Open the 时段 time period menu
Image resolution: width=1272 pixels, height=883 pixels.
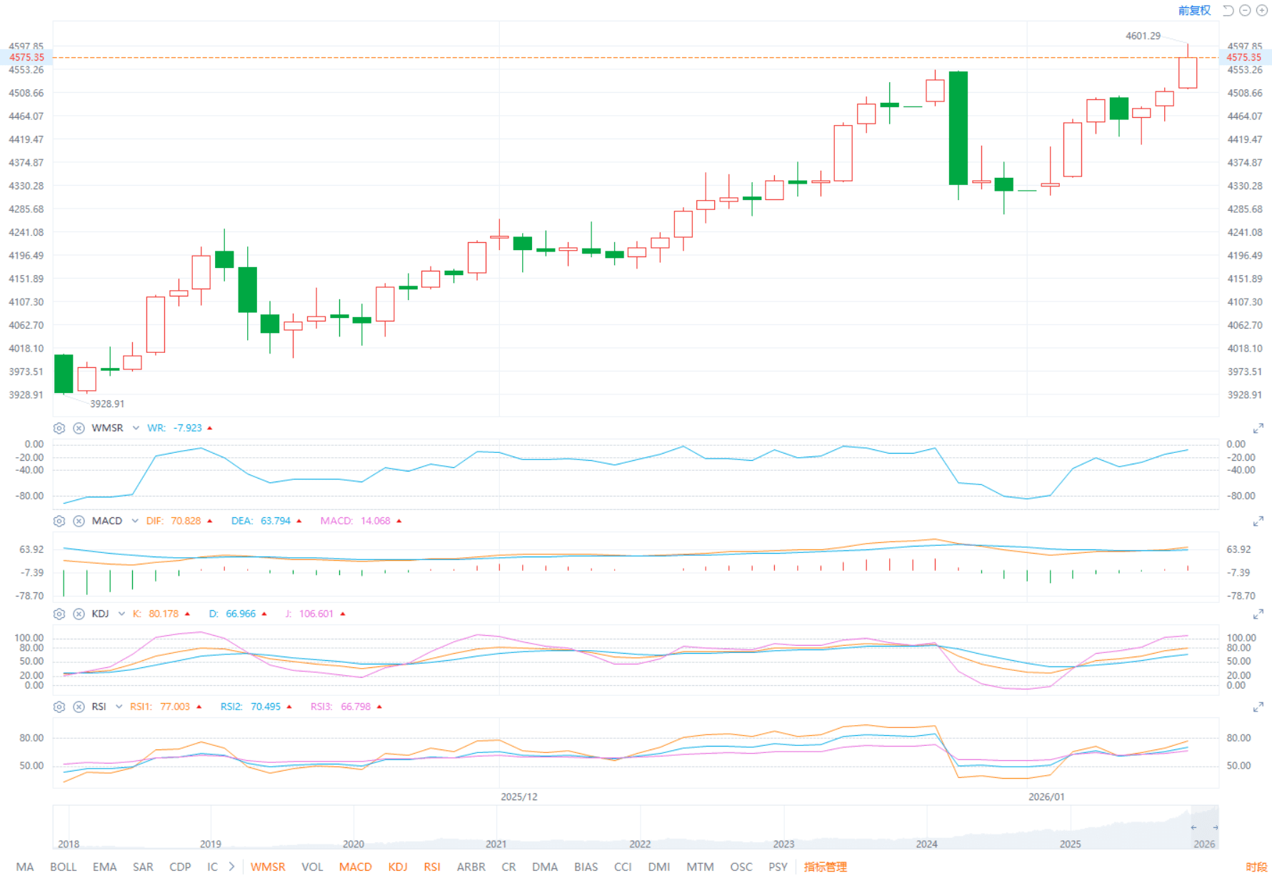[1256, 867]
